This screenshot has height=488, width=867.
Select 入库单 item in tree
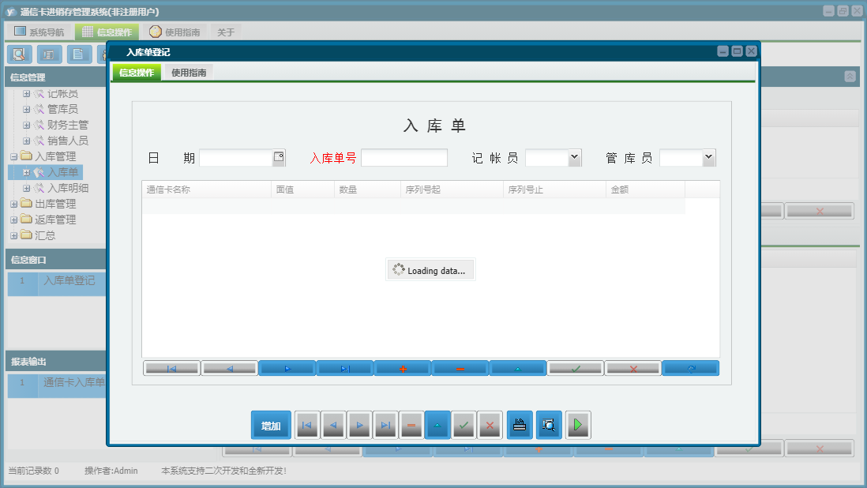click(62, 172)
